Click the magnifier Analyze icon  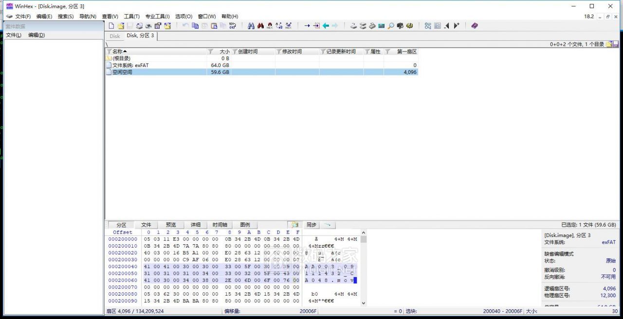point(390,26)
